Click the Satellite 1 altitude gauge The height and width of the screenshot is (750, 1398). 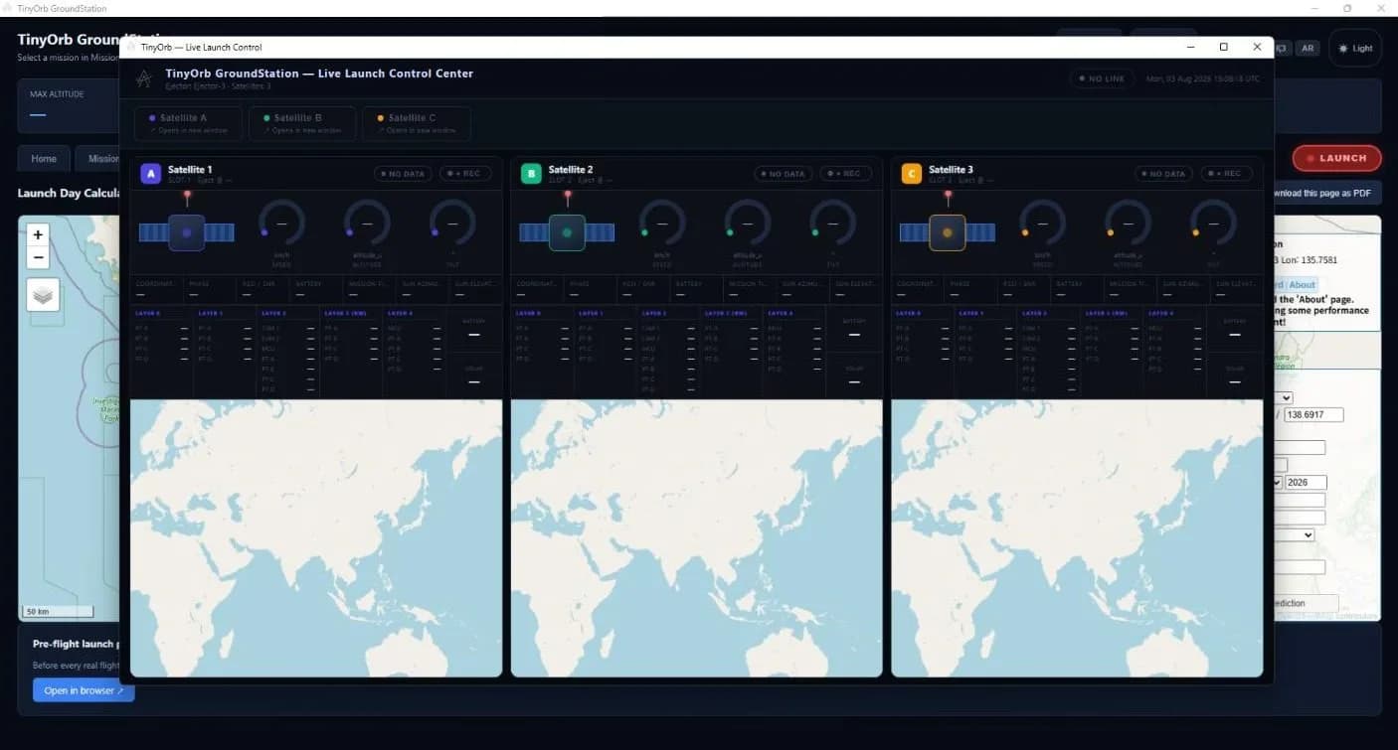pyautogui.click(x=367, y=225)
